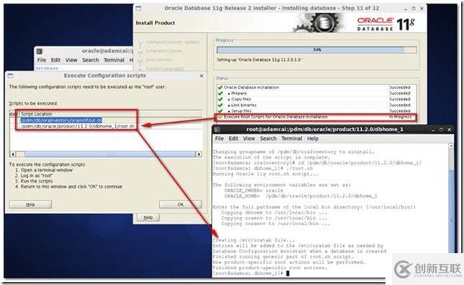Open Edit menu in oracle@adamcai terminal

(x=55, y=60)
